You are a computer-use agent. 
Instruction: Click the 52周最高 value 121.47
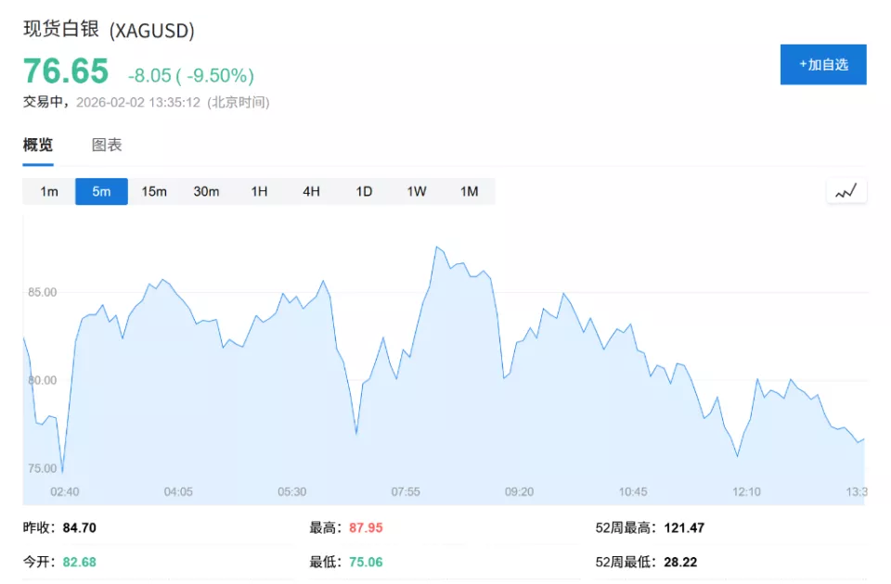click(684, 528)
